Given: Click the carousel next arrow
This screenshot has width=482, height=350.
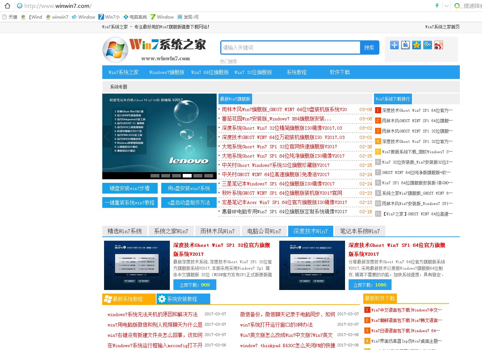Looking at the screenshot, I should (x=212, y=136).
